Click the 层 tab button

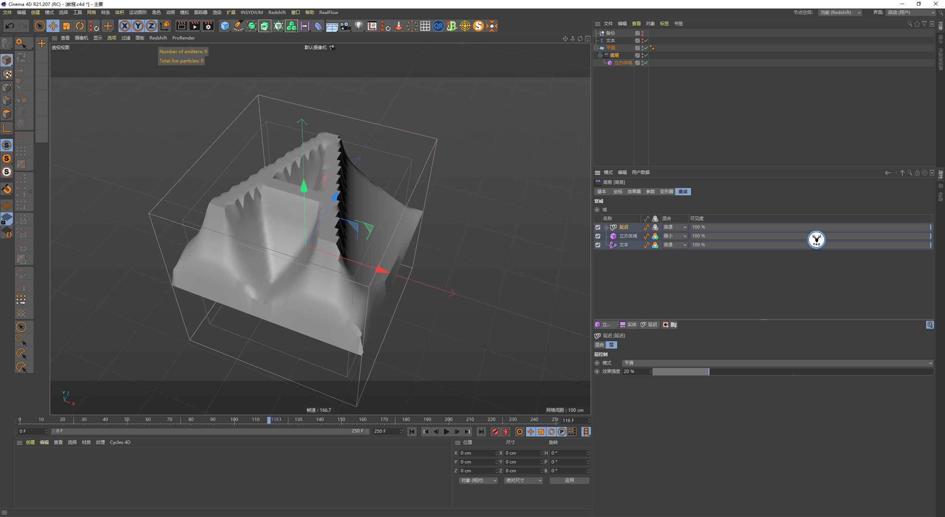click(x=611, y=345)
